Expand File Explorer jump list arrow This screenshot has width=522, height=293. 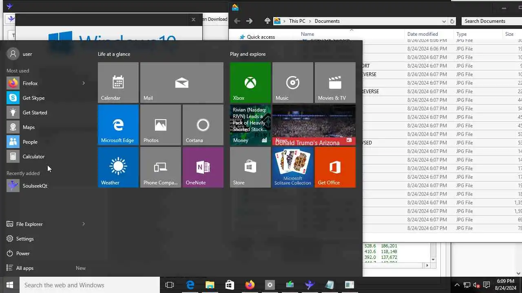click(84, 224)
